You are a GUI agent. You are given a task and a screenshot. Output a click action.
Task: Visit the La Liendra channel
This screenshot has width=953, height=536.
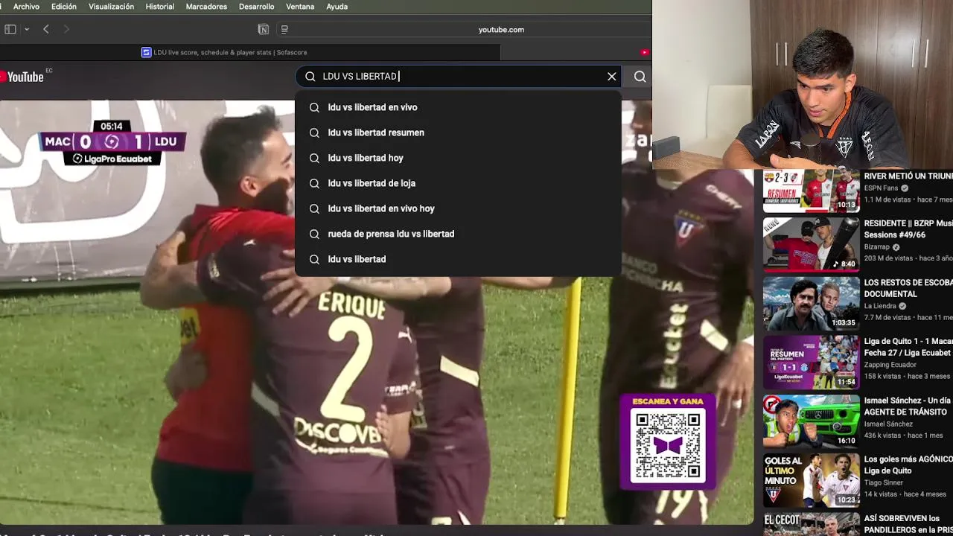coord(880,306)
